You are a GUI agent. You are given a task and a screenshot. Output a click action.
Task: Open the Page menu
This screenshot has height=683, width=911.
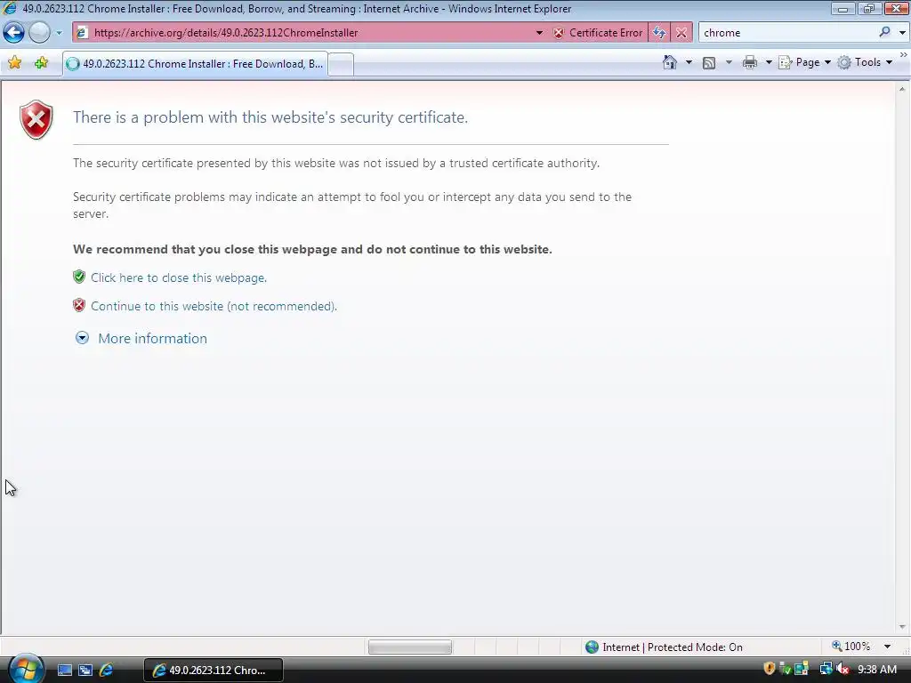[x=804, y=62]
